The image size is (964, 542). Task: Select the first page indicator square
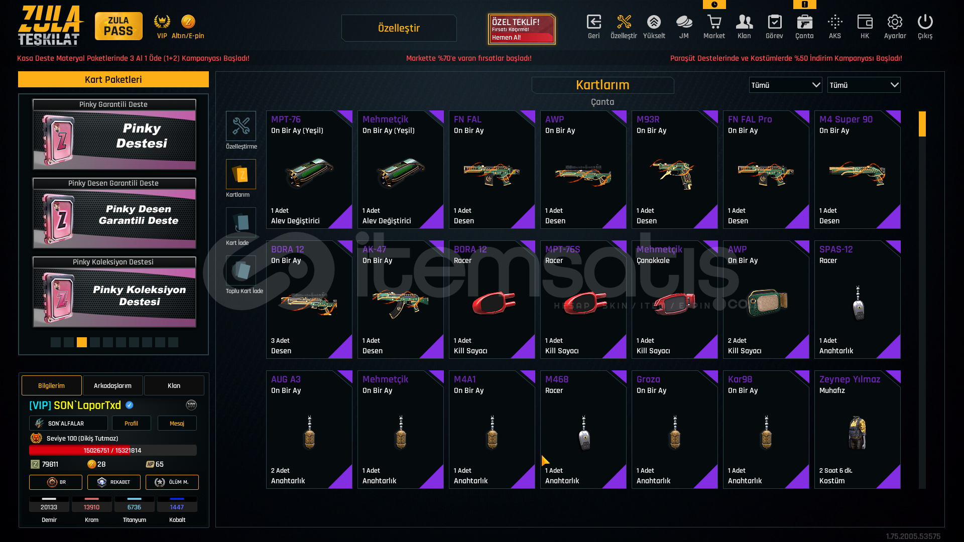[x=56, y=342]
